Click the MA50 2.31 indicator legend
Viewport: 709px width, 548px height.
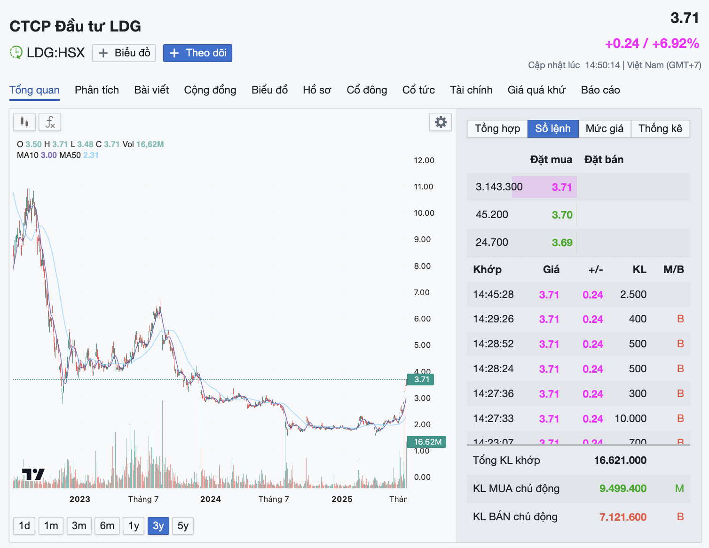(79, 155)
